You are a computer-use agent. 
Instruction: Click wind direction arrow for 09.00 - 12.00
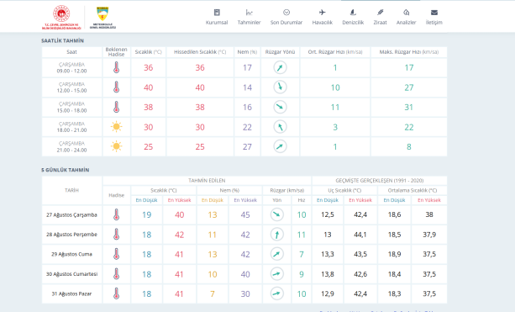(280, 67)
